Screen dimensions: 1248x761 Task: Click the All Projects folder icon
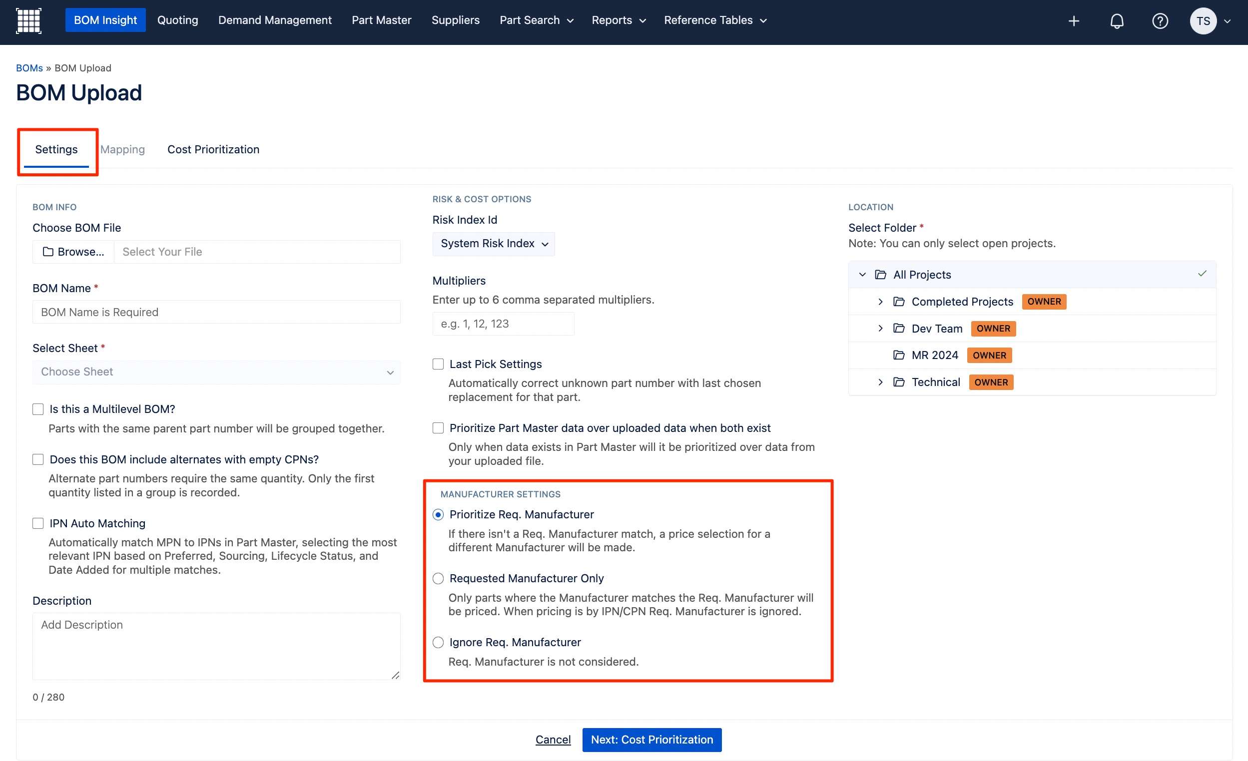click(881, 275)
